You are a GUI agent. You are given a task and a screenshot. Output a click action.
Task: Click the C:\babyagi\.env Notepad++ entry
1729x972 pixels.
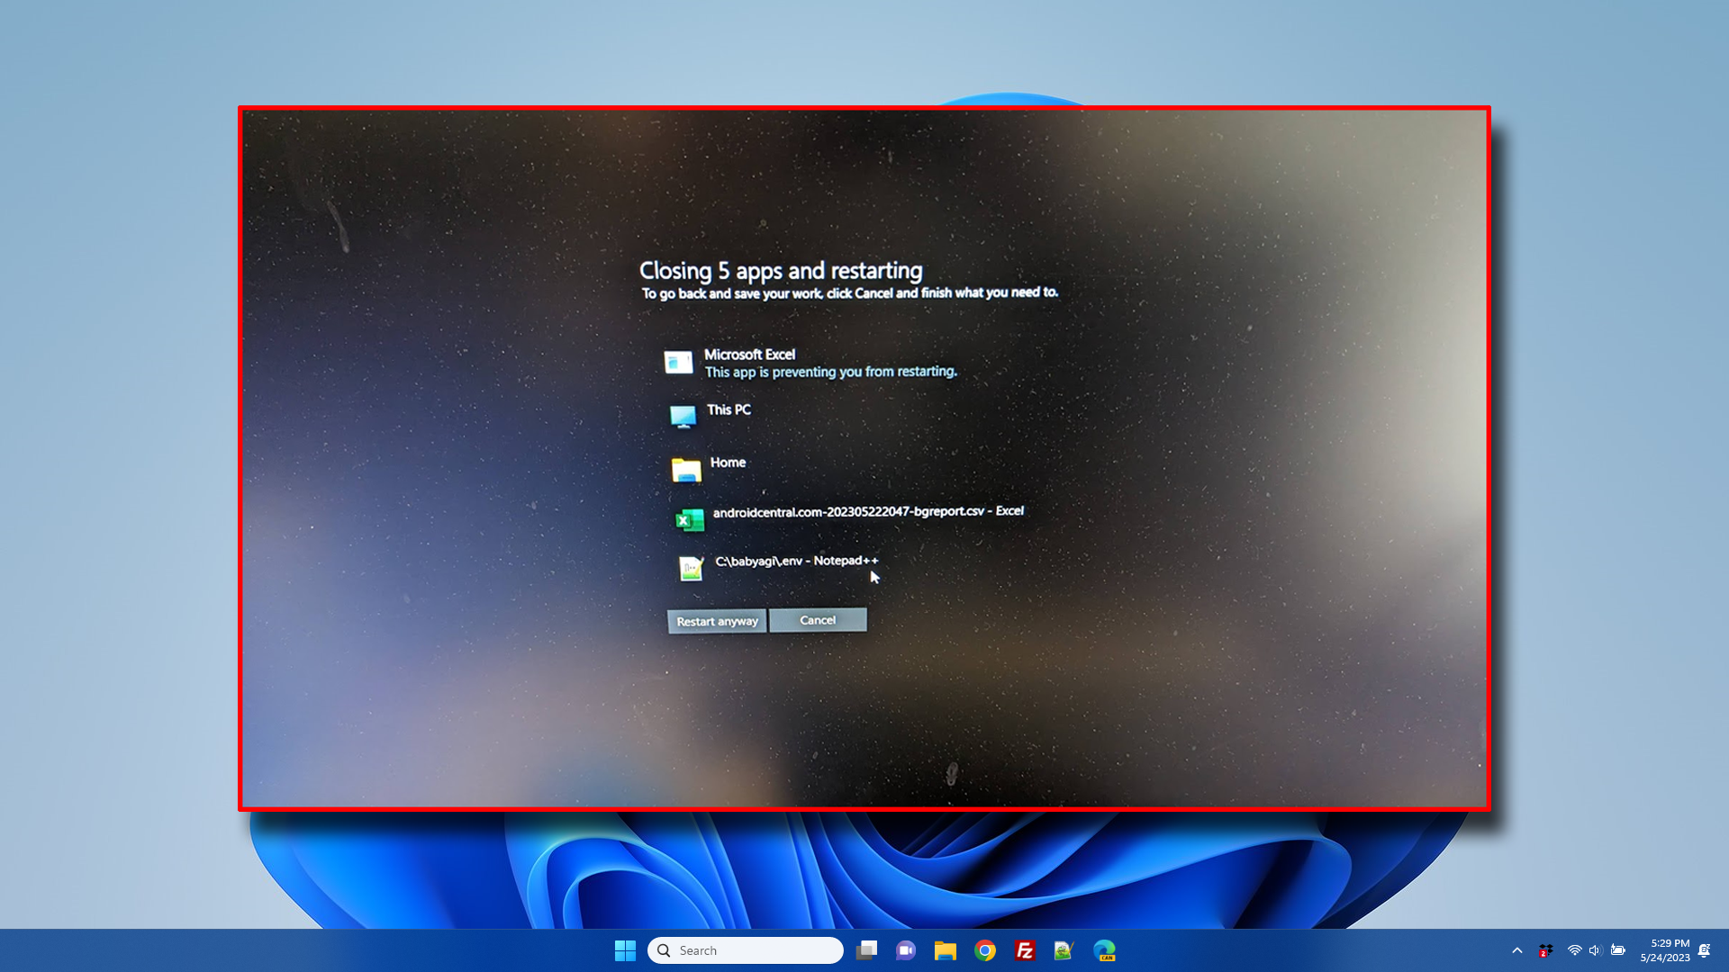click(x=796, y=561)
